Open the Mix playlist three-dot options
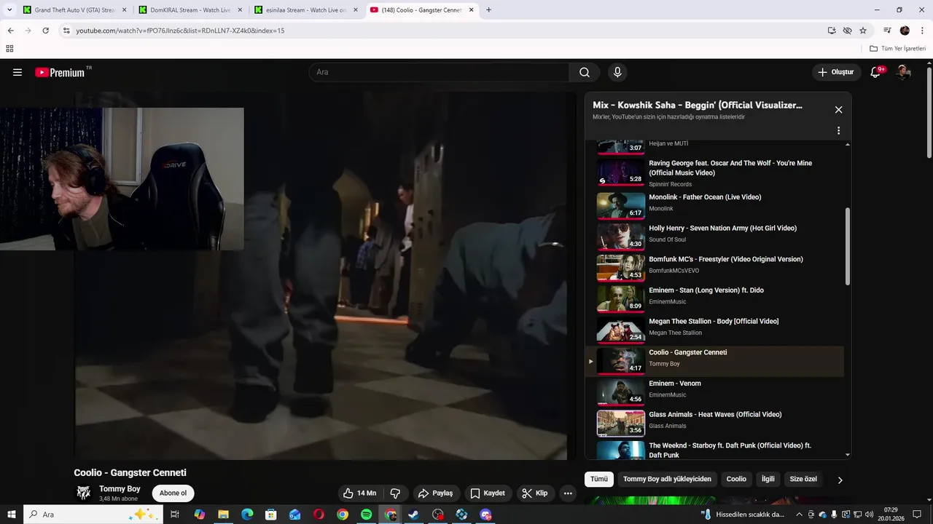This screenshot has height=524, width=933. click(838, 131)
